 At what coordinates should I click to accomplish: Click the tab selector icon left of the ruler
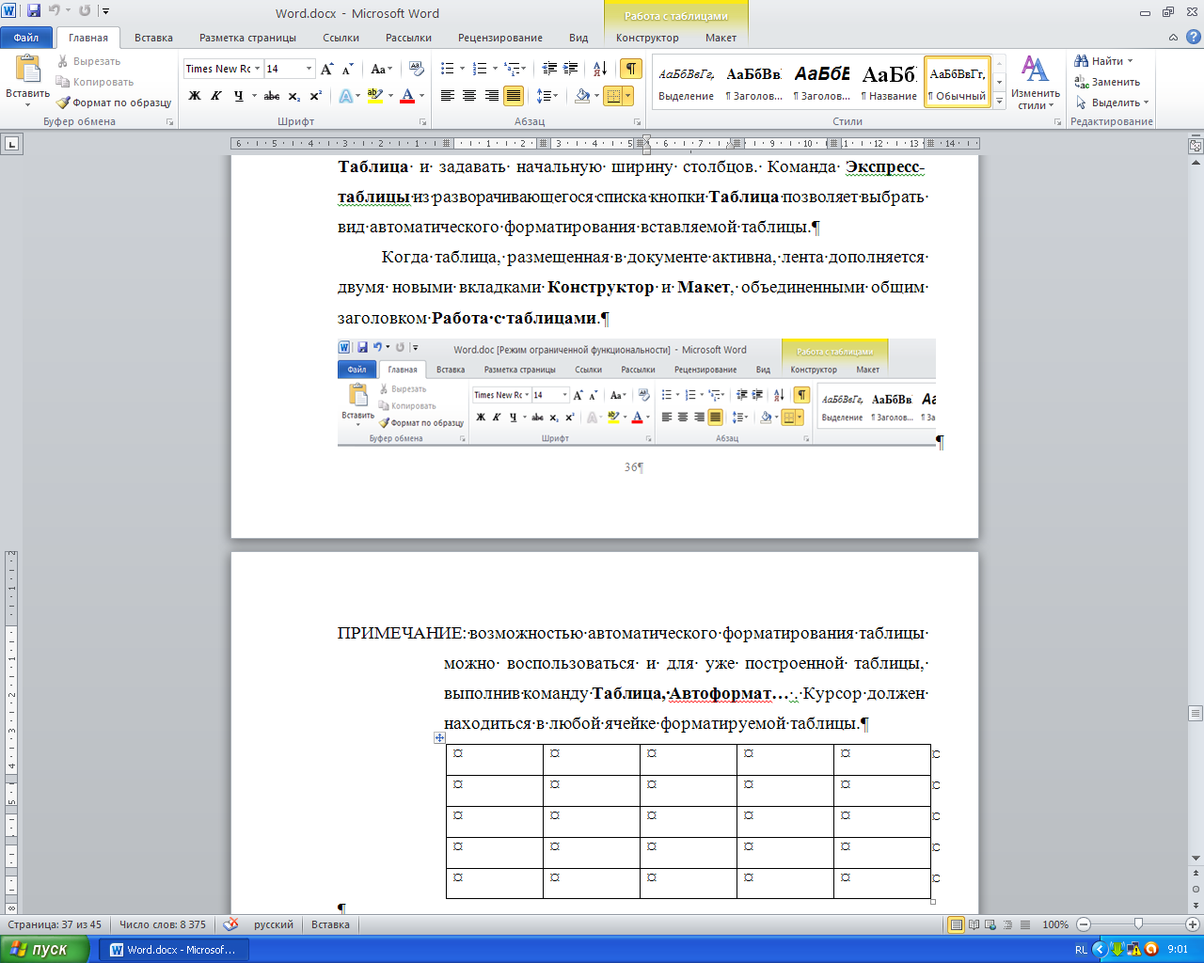tap(12, 144)
